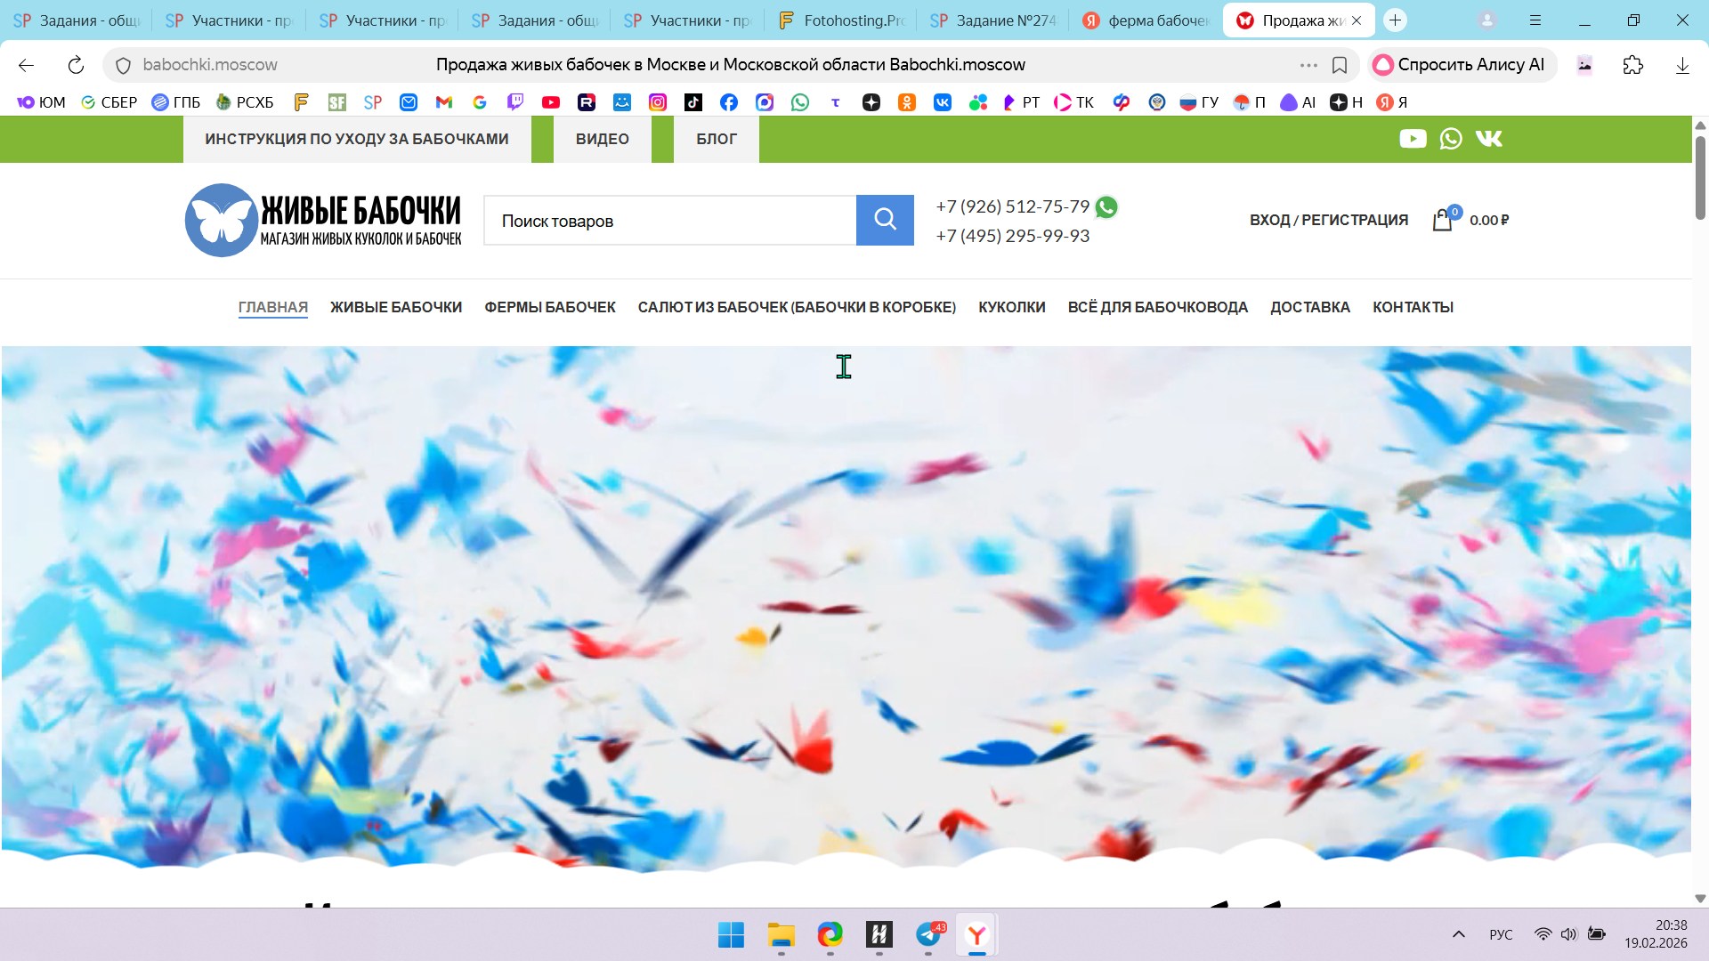Open browser downloads arrow icon
Image resolution: width=1709 pixels, height=961 pixels.
(1682, 65)
